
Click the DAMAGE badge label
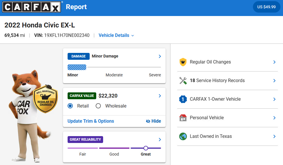click(x=78, y=56)
